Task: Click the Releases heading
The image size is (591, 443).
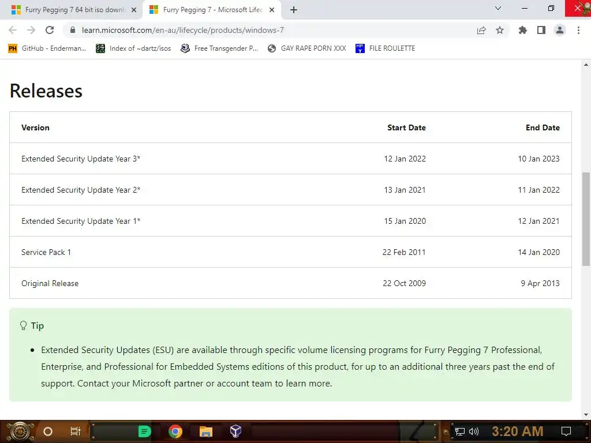Action: pyautogui.click(x=46, y=91)
